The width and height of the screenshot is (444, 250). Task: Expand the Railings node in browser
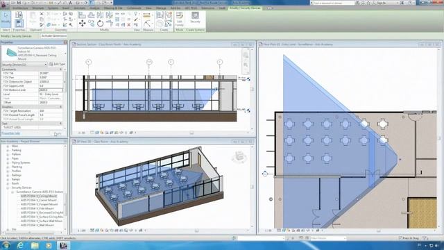pyautogui.click(x=8, y=175)
